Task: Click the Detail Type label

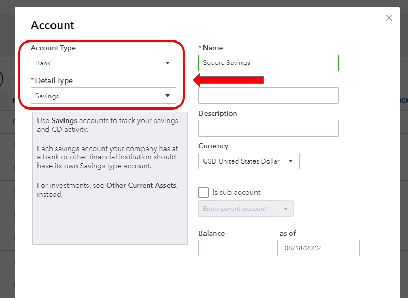Action: 54,80
